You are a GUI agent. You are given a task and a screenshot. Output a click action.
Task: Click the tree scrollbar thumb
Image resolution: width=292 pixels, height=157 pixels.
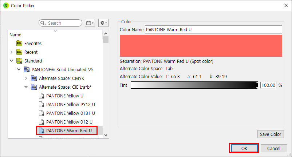pyautogui.click(x=106, y=40)
